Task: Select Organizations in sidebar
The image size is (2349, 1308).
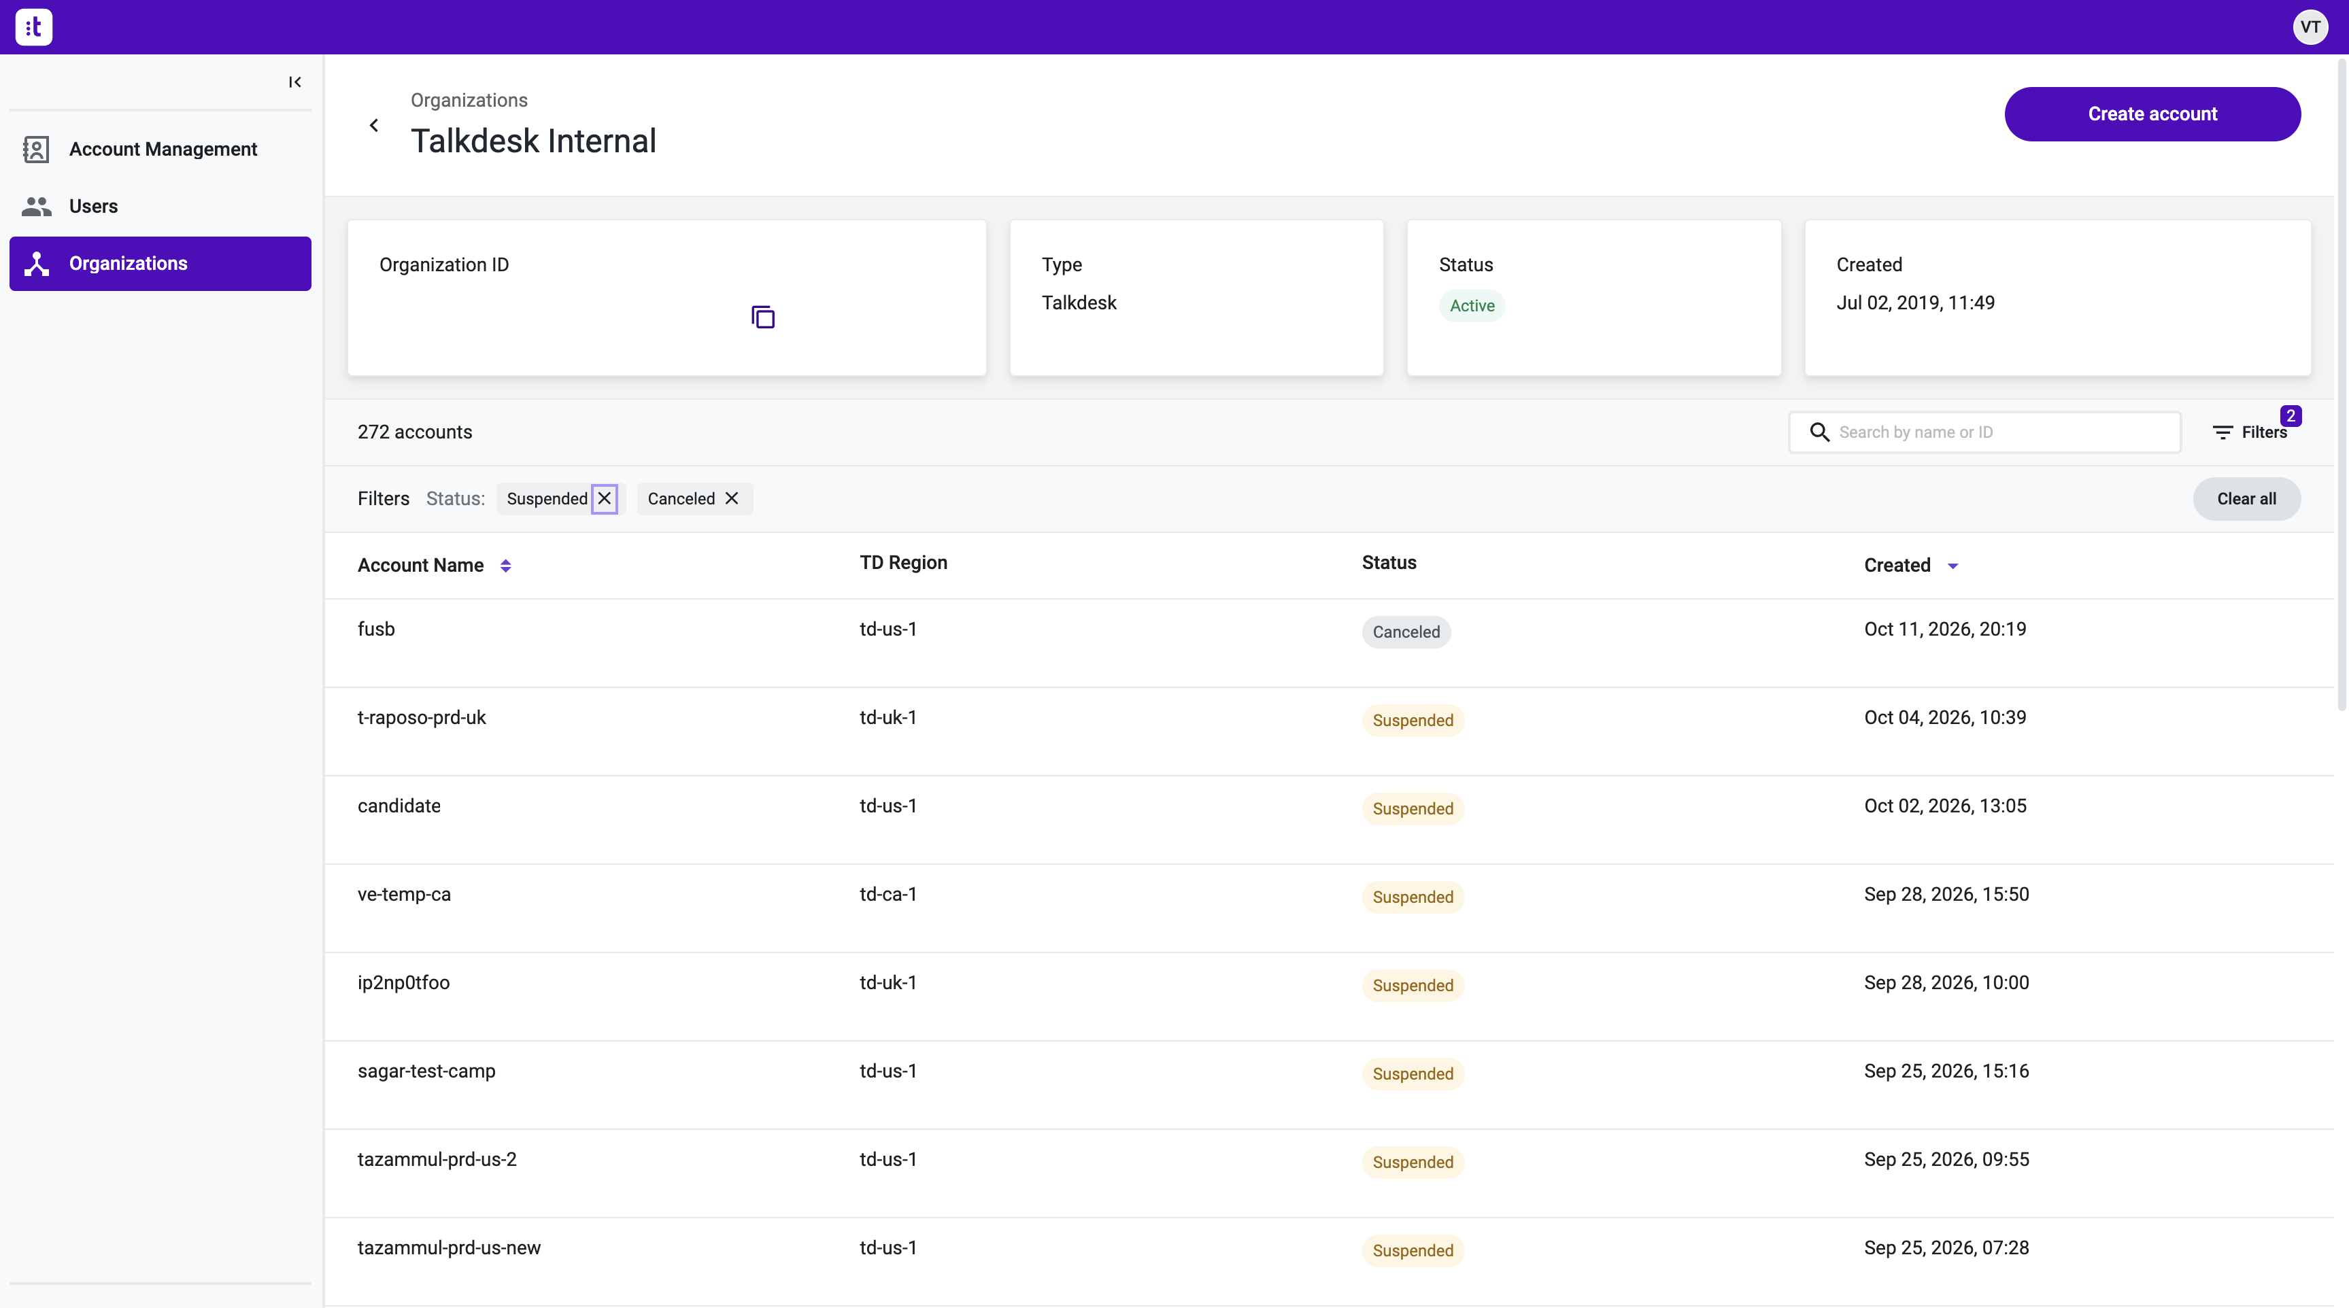Action: [160, 263]
